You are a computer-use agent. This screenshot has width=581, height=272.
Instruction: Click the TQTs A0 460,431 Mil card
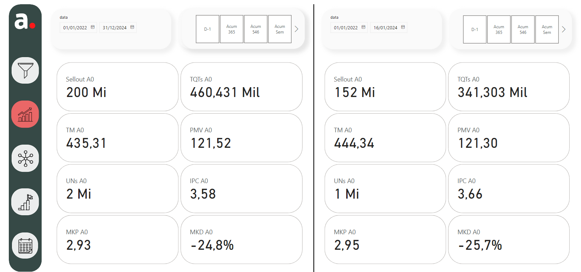[241, 87]
